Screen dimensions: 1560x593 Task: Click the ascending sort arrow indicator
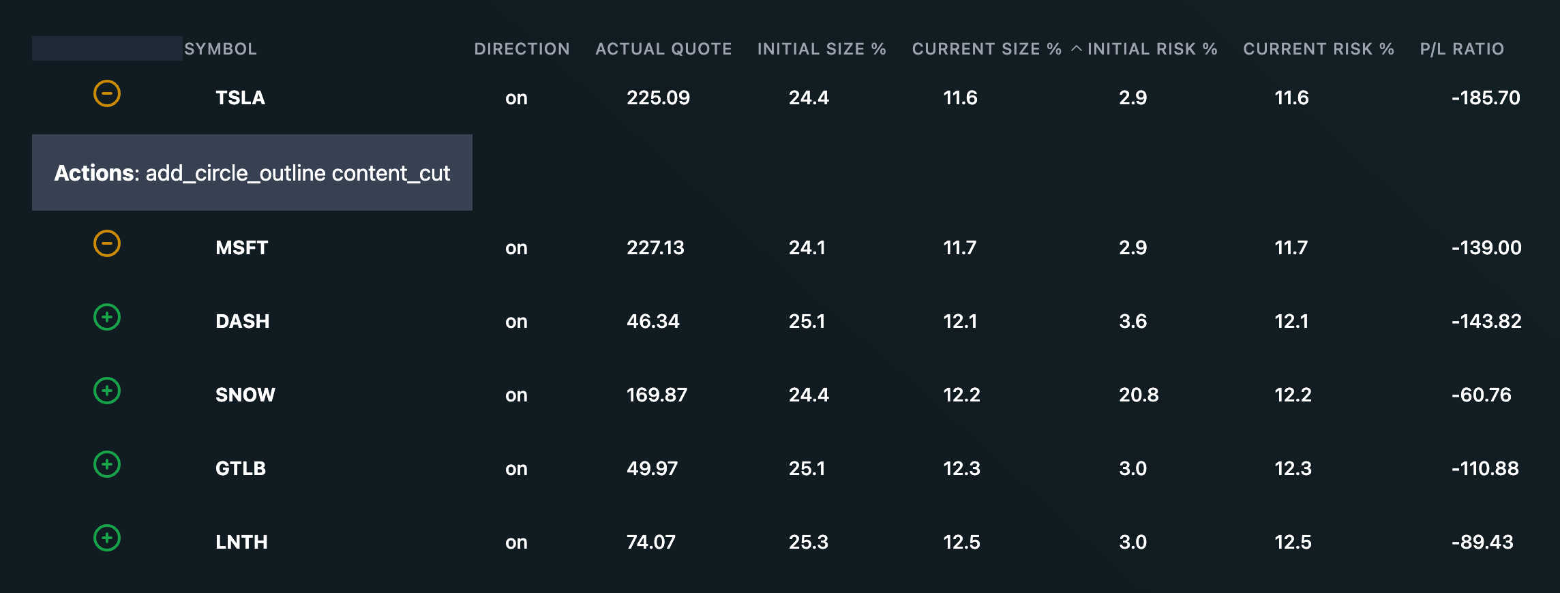[1077, 48]
